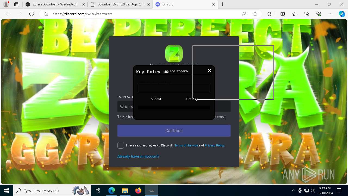
Task: Open the tab actions menu icon
Action: [16, 4]
